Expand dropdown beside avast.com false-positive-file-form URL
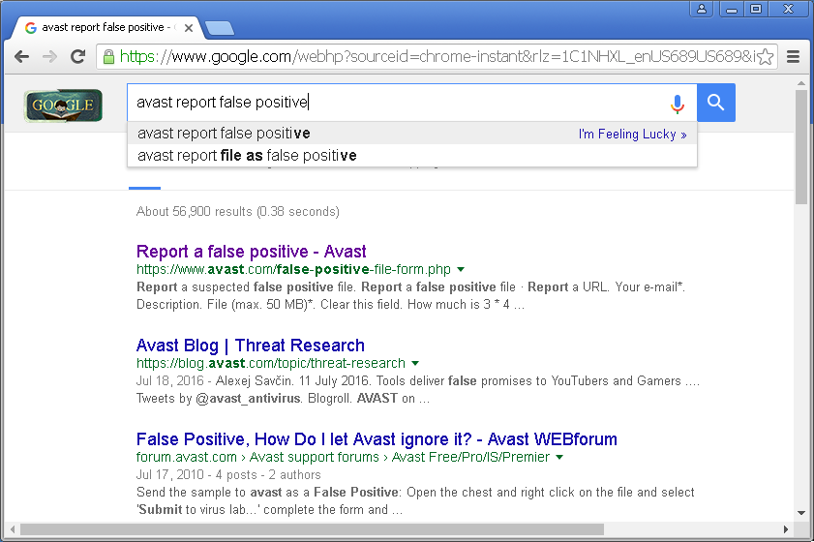This screenshot has height=542, width=814. (x=461, y=269)
